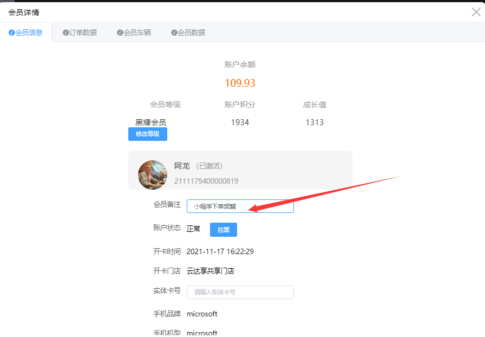
Task: Click the 黑耀会员 level text
Action: [150, 122]
